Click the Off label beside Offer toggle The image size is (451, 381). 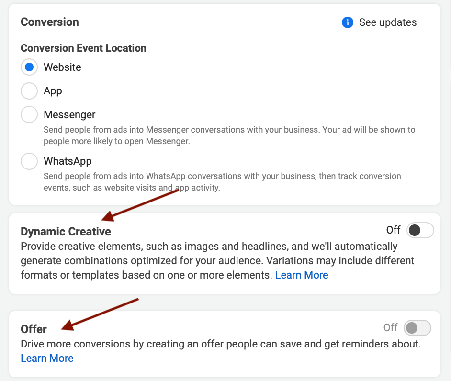click(x=390, y=328)
